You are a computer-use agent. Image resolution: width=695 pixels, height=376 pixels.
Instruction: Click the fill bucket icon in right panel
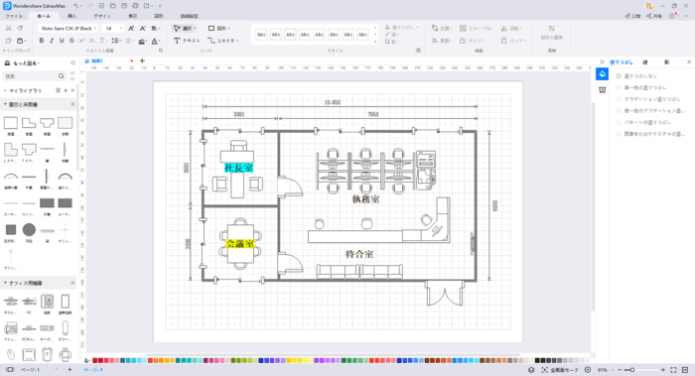coord(602,74)
